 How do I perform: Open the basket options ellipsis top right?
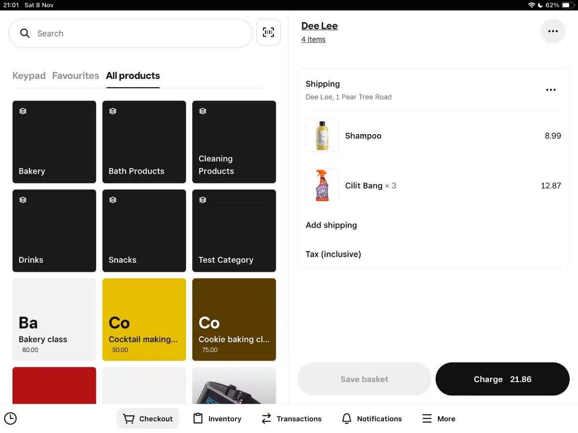click(x=552, y=31)
